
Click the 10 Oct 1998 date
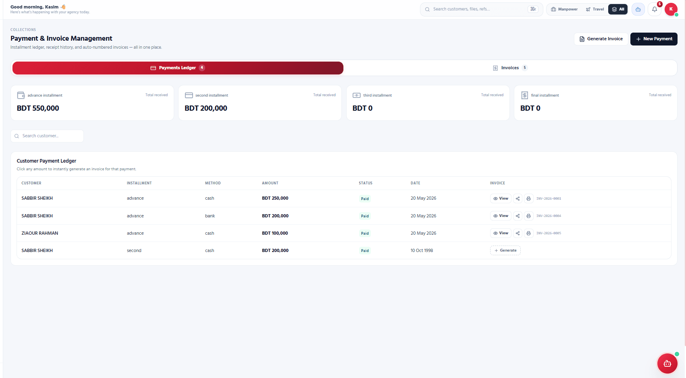click(x=422, y=251)
